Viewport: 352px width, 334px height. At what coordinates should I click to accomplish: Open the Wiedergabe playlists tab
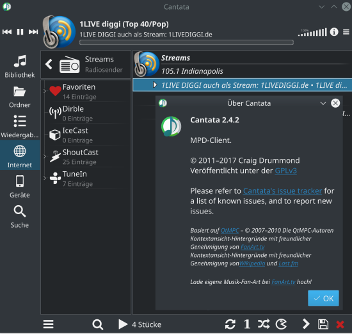pyautogui.click(x=20, y=127)
